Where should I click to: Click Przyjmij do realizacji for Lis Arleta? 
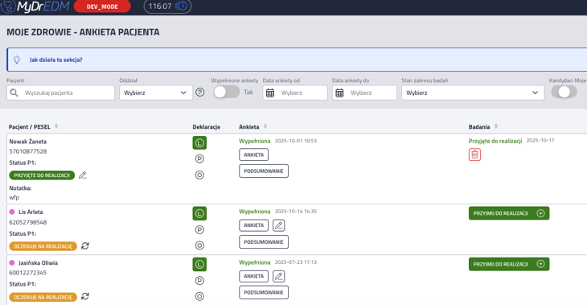click(509, 213)
